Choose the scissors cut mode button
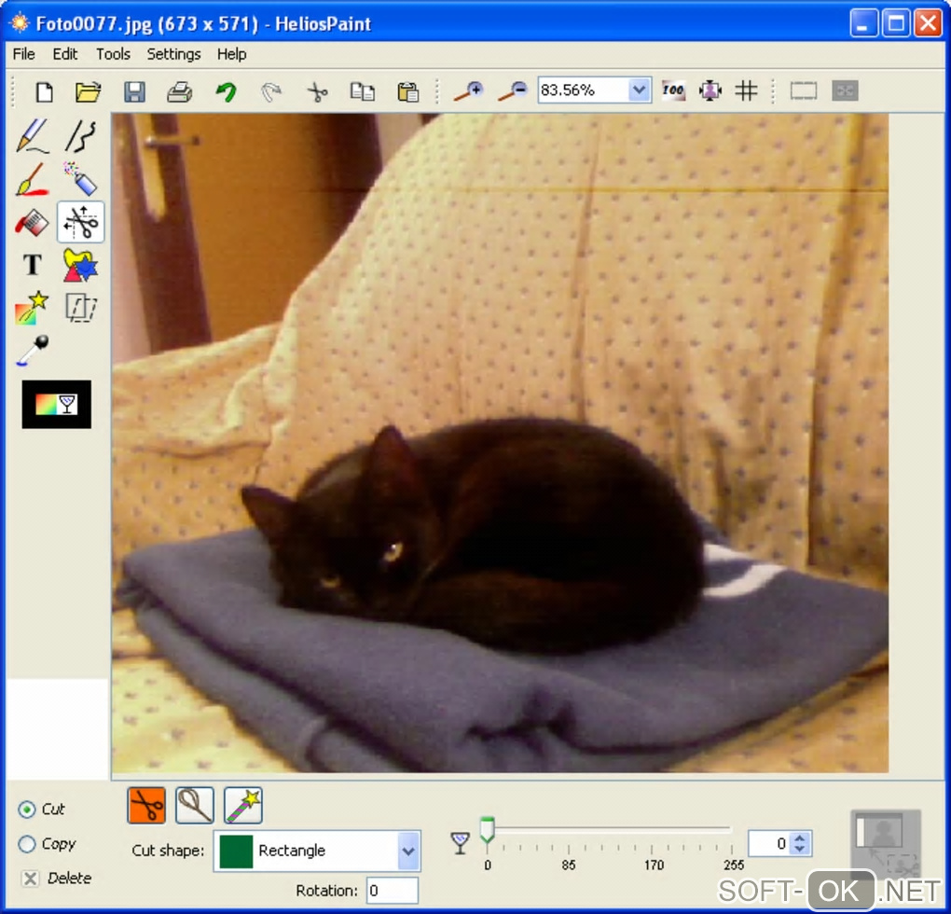This screenshot has height=914, width=951. 146,806
